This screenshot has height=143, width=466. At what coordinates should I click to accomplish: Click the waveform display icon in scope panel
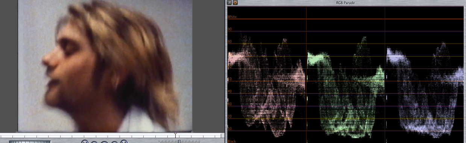229,3
